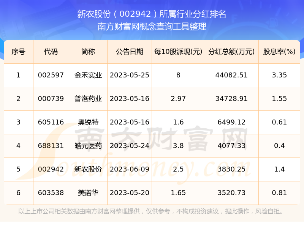Image resolution: width=304 pixels, height=230 pixels.
Task: Select the 简称 column header
Action: click(88, 52)
